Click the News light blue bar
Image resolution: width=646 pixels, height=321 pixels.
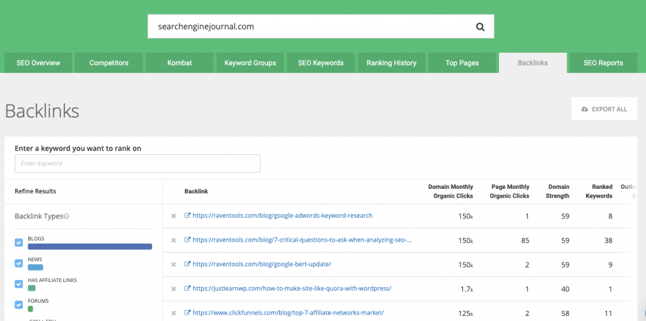tap(35, 267)
